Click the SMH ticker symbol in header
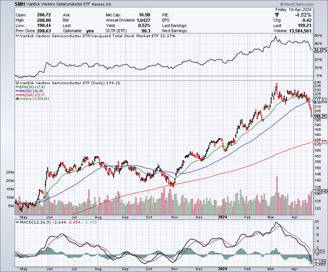The width and height of the screenshot is (328, 272). pyautogui.click(x=20, y=4)
